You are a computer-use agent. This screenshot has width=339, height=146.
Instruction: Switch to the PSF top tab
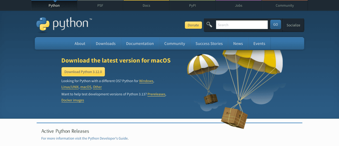tap(100, 6)
